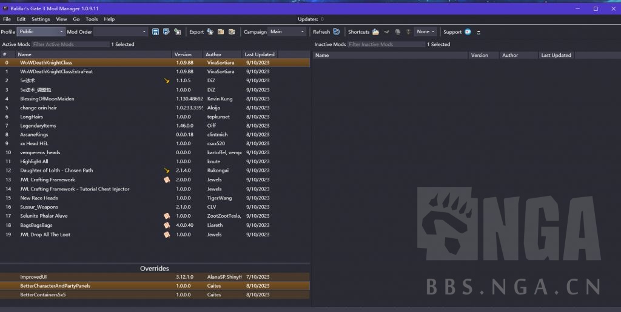Screen dimensions: 621x312
Task: Select JWL Crafting Framework - Tutorial Chest Injector
Action: coord(155,189)
